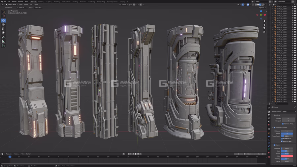Open the Render menu
This screenshot has width=297, height=167.
tap(14, 2)
